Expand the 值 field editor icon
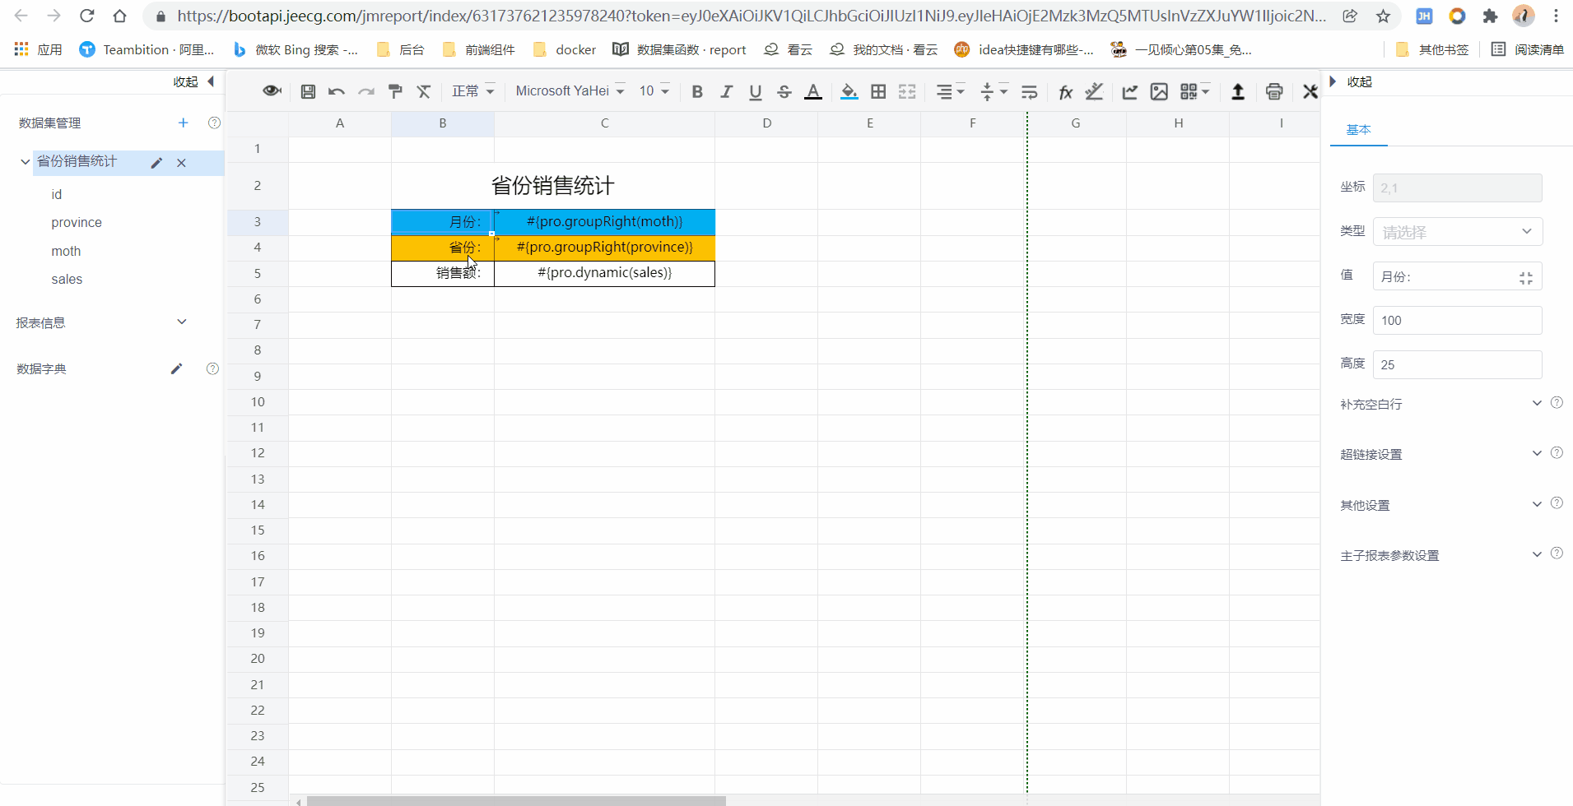 coord(1525,278)
